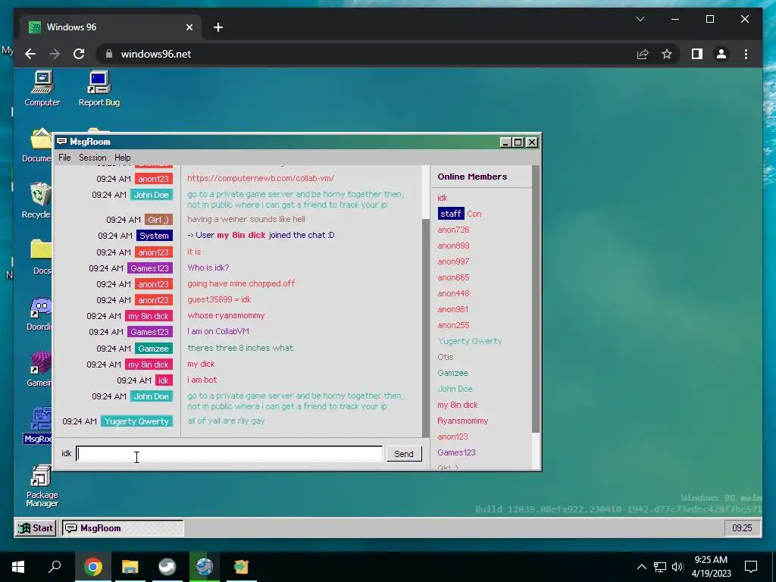
Task: Click the Chrome icon in Windows taskbar
Action: coord(92,566)
